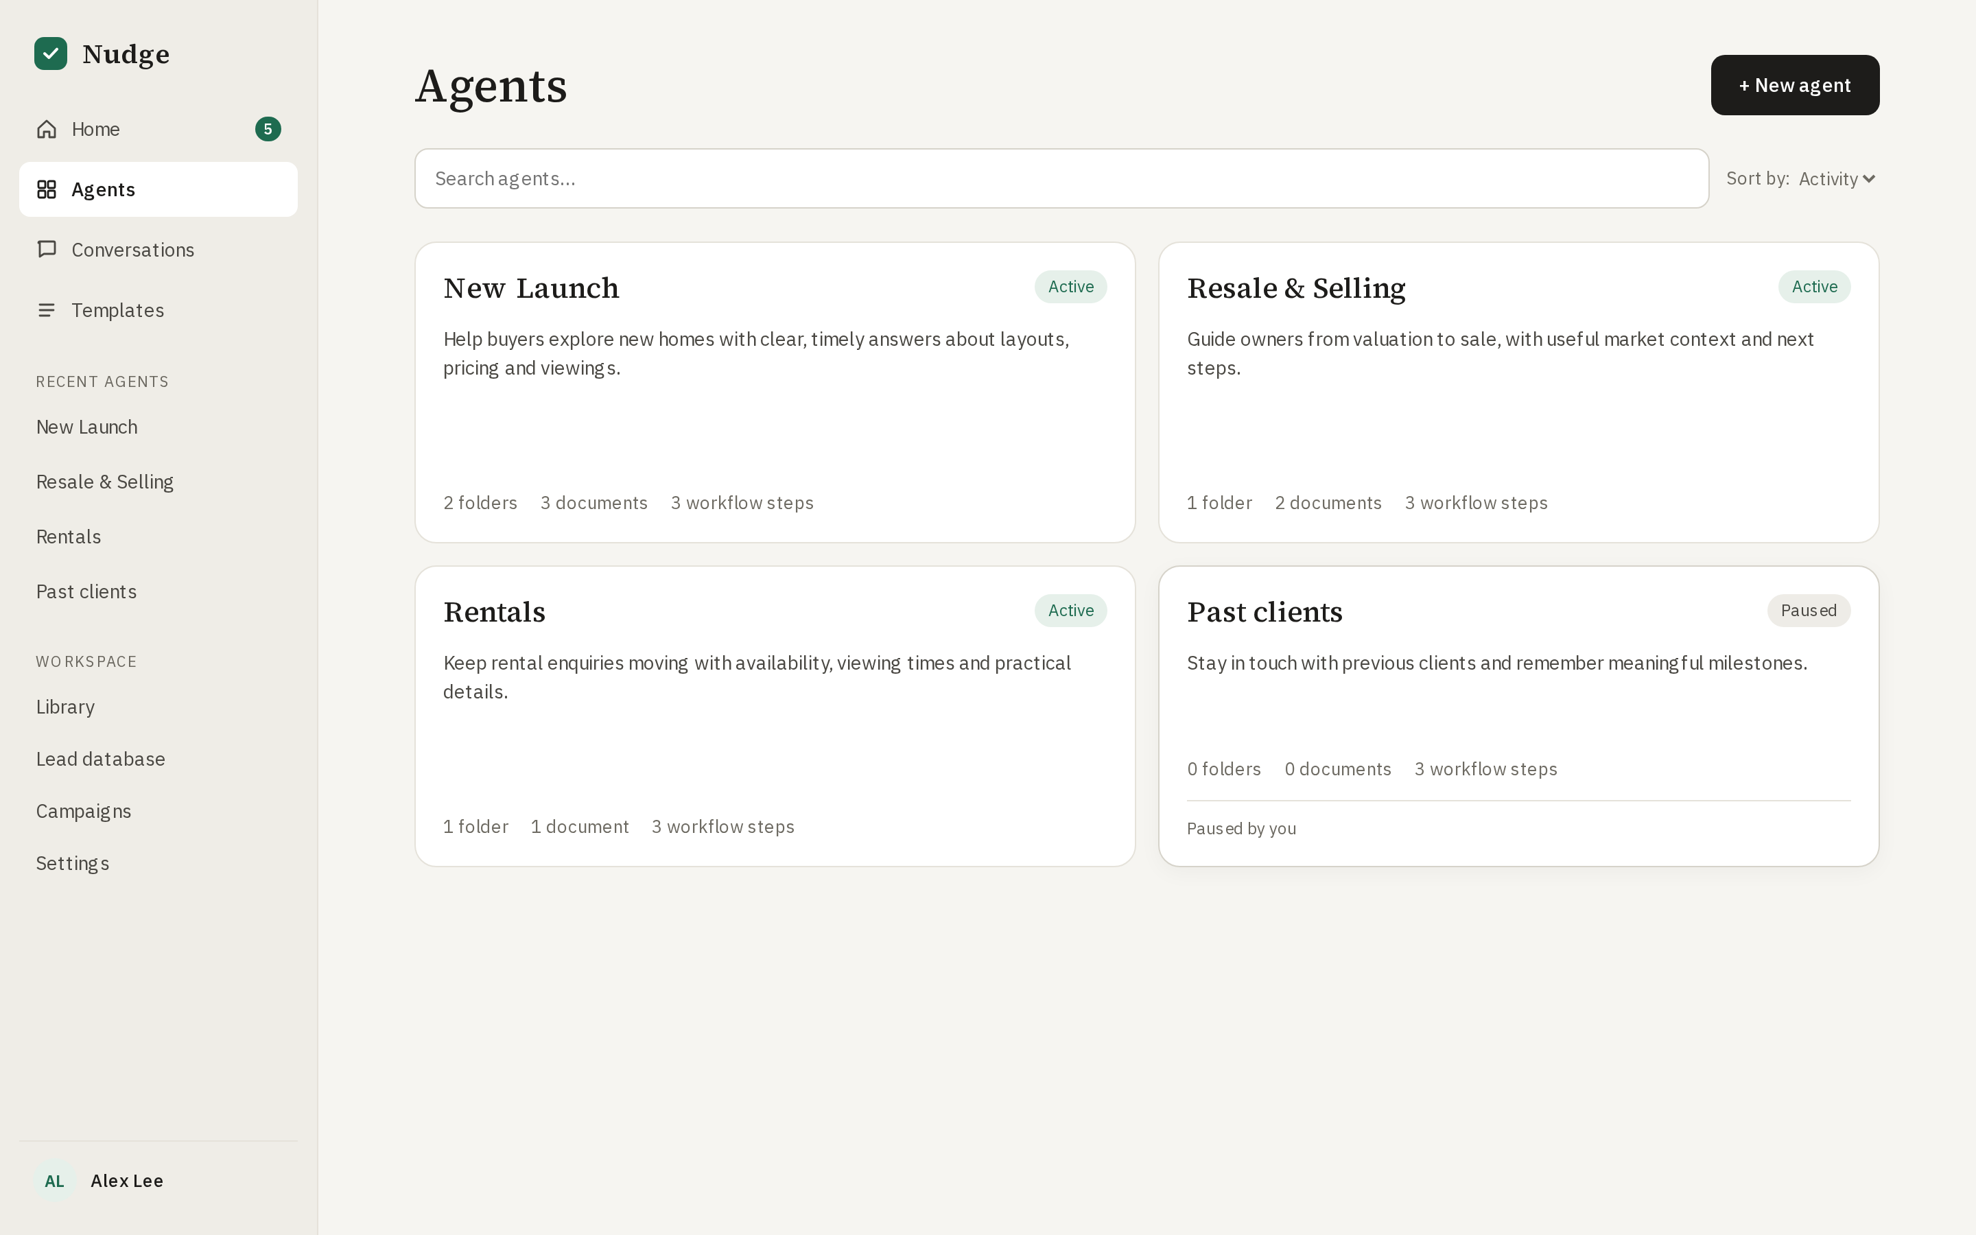
Task: Click the Active badge on Resale & Selling
Action: (x=1814, y=287)
